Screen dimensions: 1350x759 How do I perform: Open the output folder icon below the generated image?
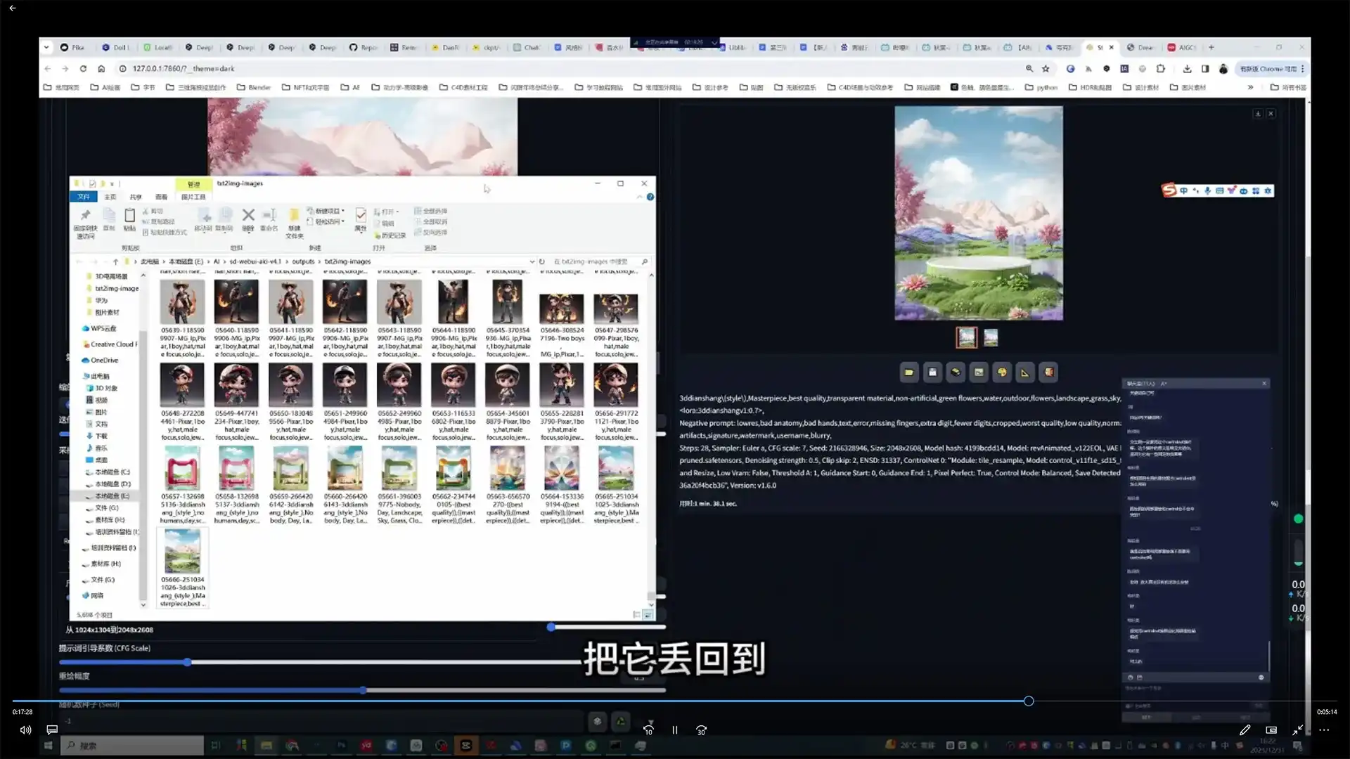908,372
